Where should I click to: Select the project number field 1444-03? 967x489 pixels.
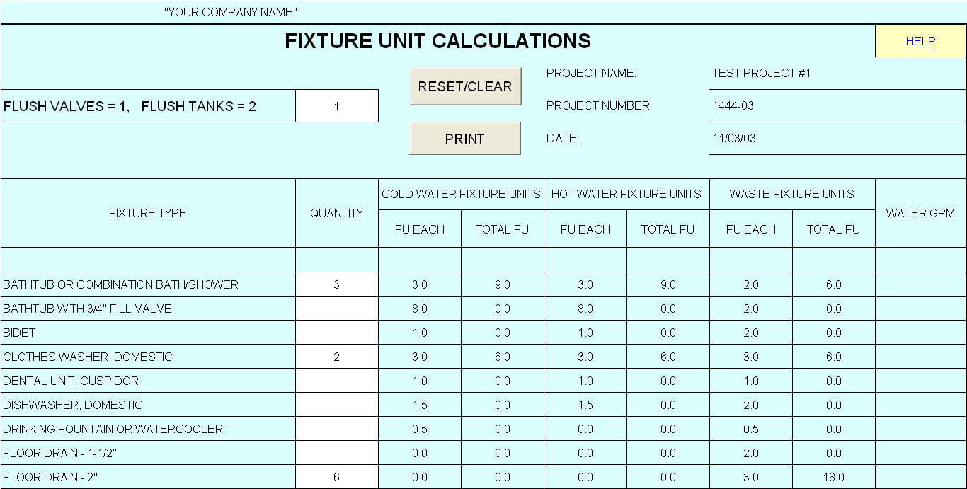point(838,105)
